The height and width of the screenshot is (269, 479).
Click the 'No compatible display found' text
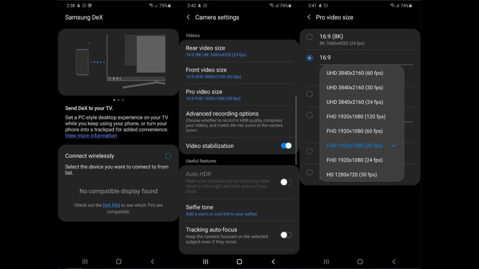pos(118,191)
